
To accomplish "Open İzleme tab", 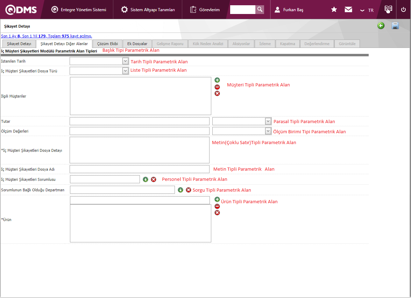I will [x=265, y=44].
